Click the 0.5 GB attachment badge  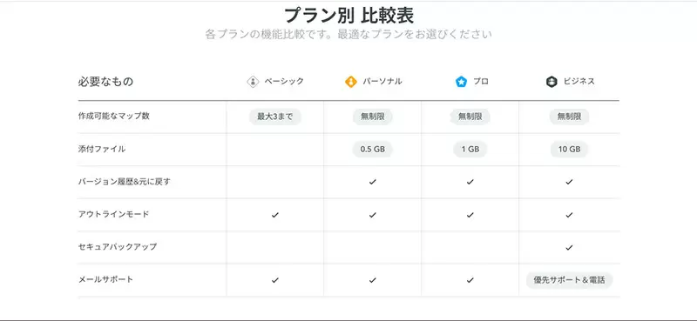point(373,150)
